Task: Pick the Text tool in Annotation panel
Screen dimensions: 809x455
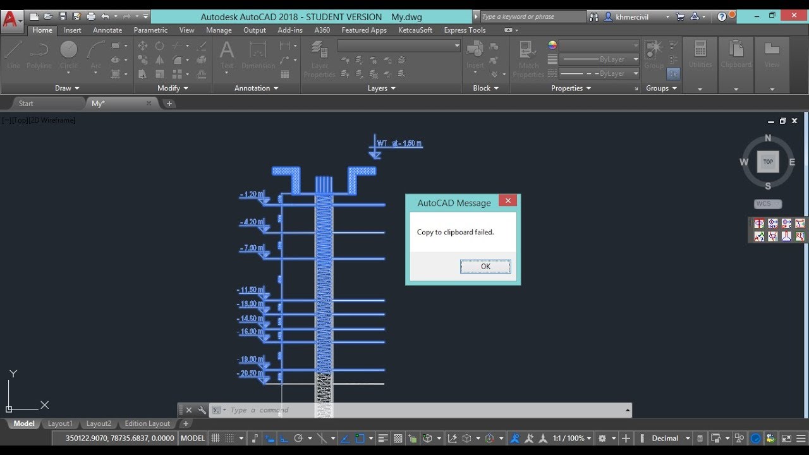Action: tap(227, 54)
